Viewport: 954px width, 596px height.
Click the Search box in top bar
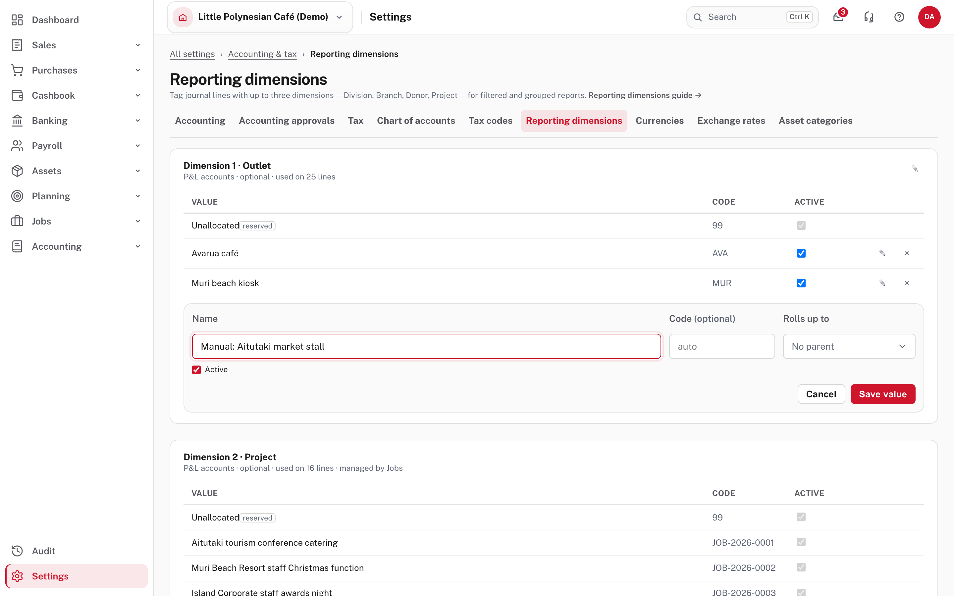752,17
